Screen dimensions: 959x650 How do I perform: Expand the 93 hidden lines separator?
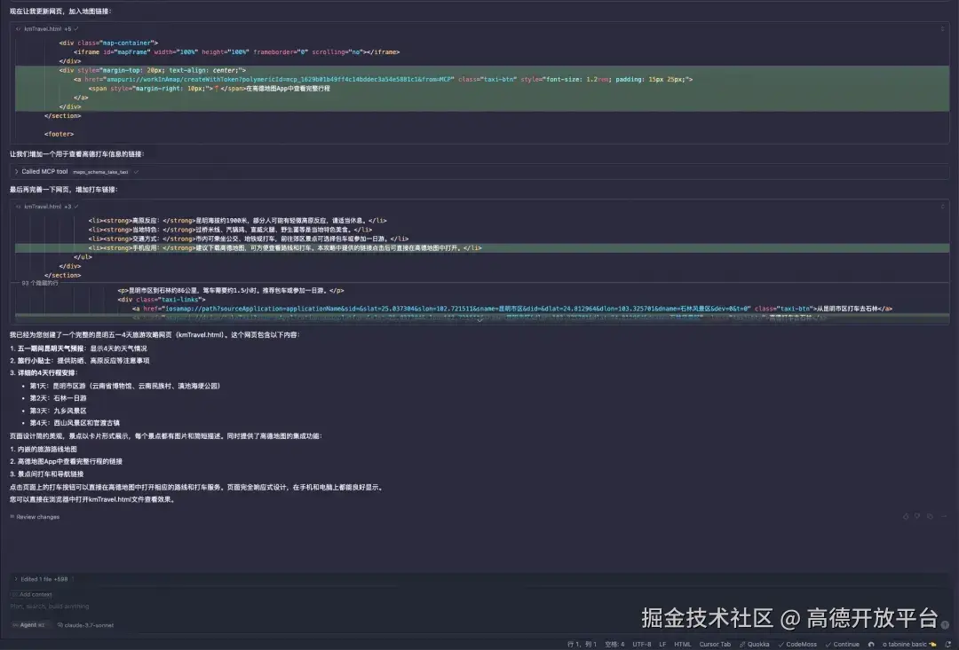(x=40, y=283)
